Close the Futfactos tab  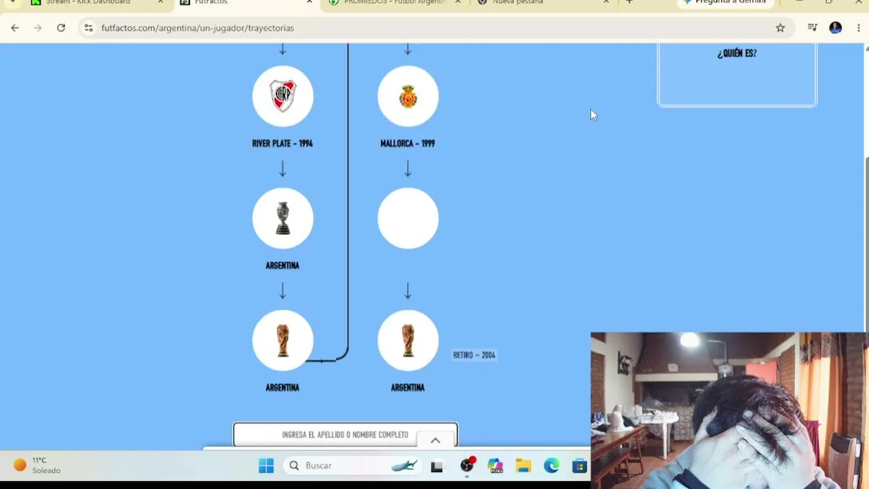pos(310,2)
